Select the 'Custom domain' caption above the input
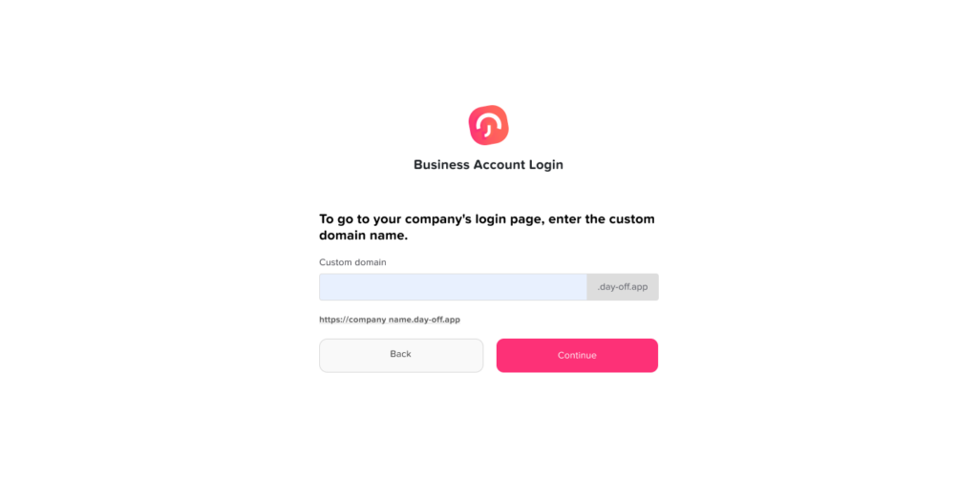The image size is (978, 477). click(352, 262)
